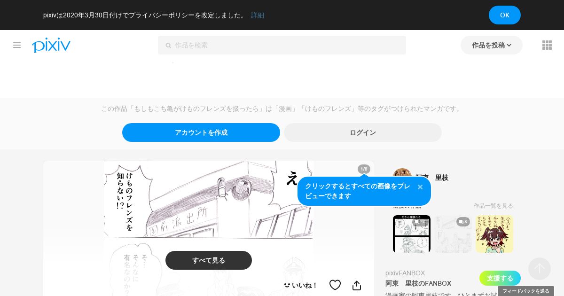
Task: Click すべて見る to view all pages
Action: point(209,260)
